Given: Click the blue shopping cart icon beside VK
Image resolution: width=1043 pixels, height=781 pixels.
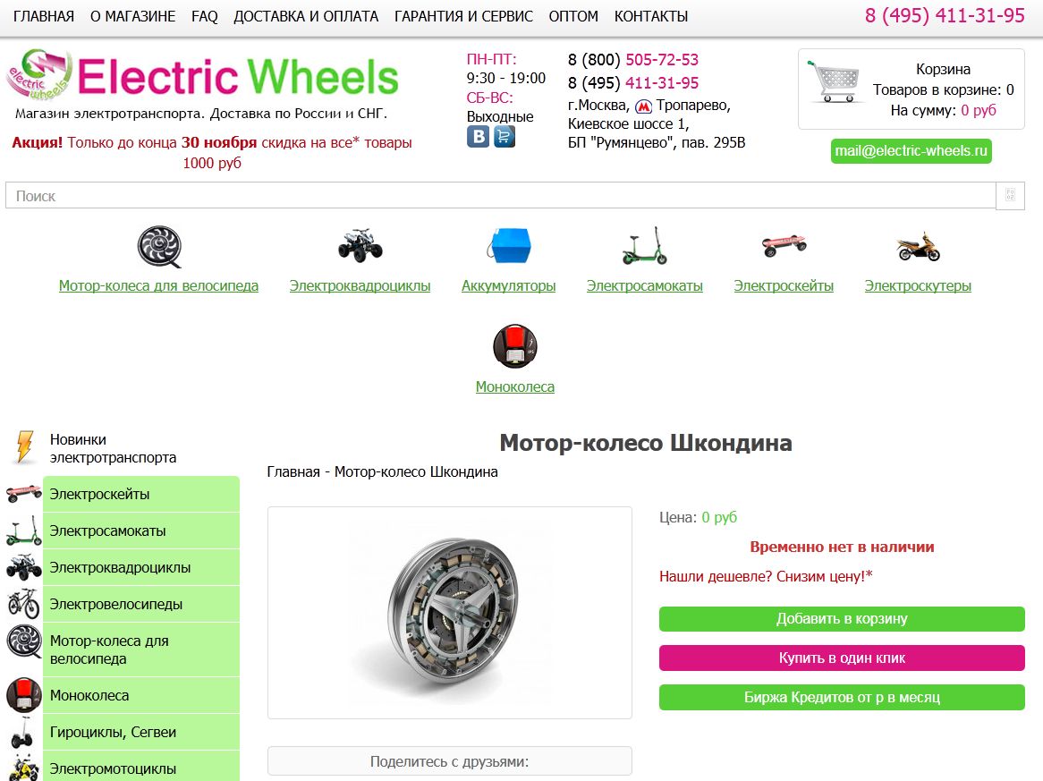Looking at the screenshot, I should pos(505,136).
